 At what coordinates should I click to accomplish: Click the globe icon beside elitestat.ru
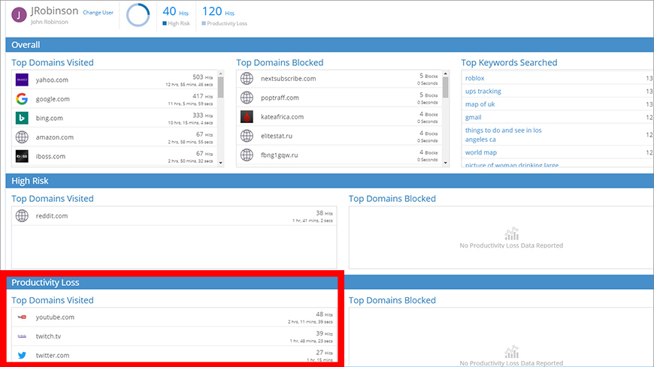(x=247, y=136)
